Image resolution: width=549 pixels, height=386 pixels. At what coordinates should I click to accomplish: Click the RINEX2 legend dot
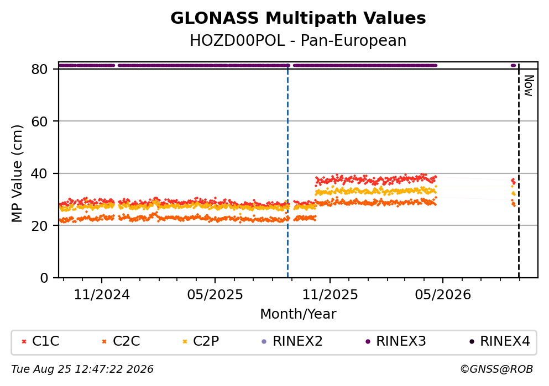tap(264, 342)
